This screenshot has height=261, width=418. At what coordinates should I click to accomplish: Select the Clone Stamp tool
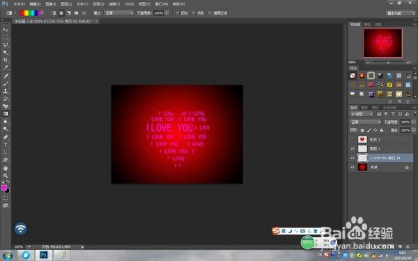[x=6, y=90]
